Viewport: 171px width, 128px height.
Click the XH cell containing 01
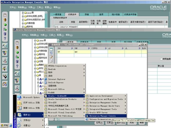click(66, 52)
